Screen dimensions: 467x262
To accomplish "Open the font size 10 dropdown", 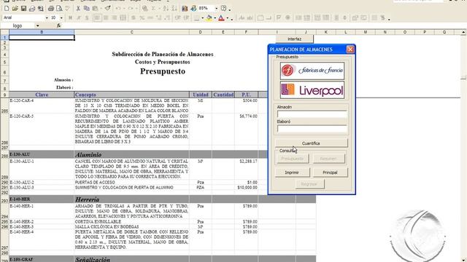I will [x=61, y=17].
